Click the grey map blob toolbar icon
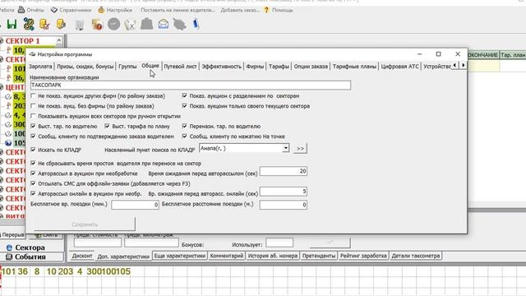This screenshot has height=296, width=526. click(x=179, y=25)
